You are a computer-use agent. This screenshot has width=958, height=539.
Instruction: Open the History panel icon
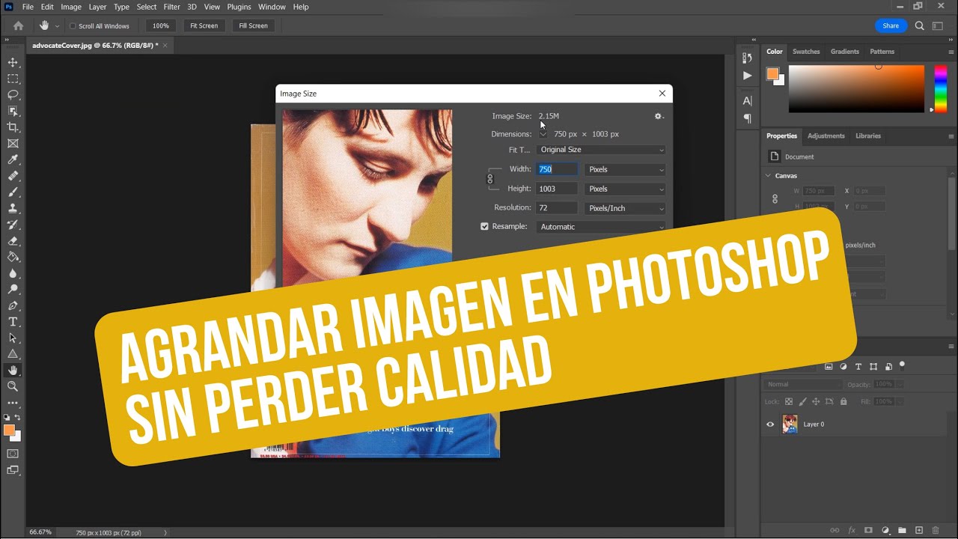coord(747,58)
